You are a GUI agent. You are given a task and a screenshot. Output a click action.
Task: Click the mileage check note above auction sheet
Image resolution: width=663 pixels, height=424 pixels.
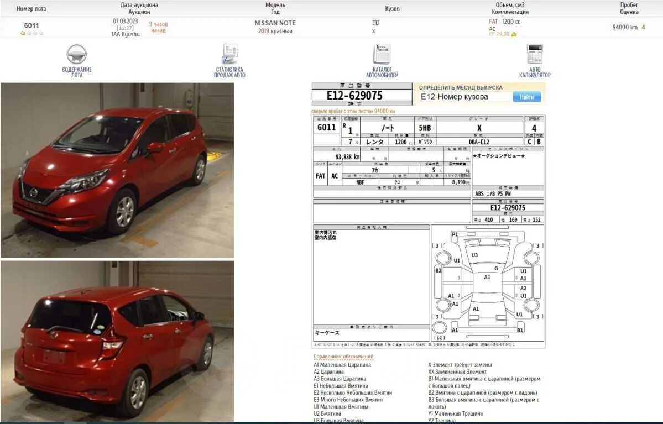coord(353,111)
